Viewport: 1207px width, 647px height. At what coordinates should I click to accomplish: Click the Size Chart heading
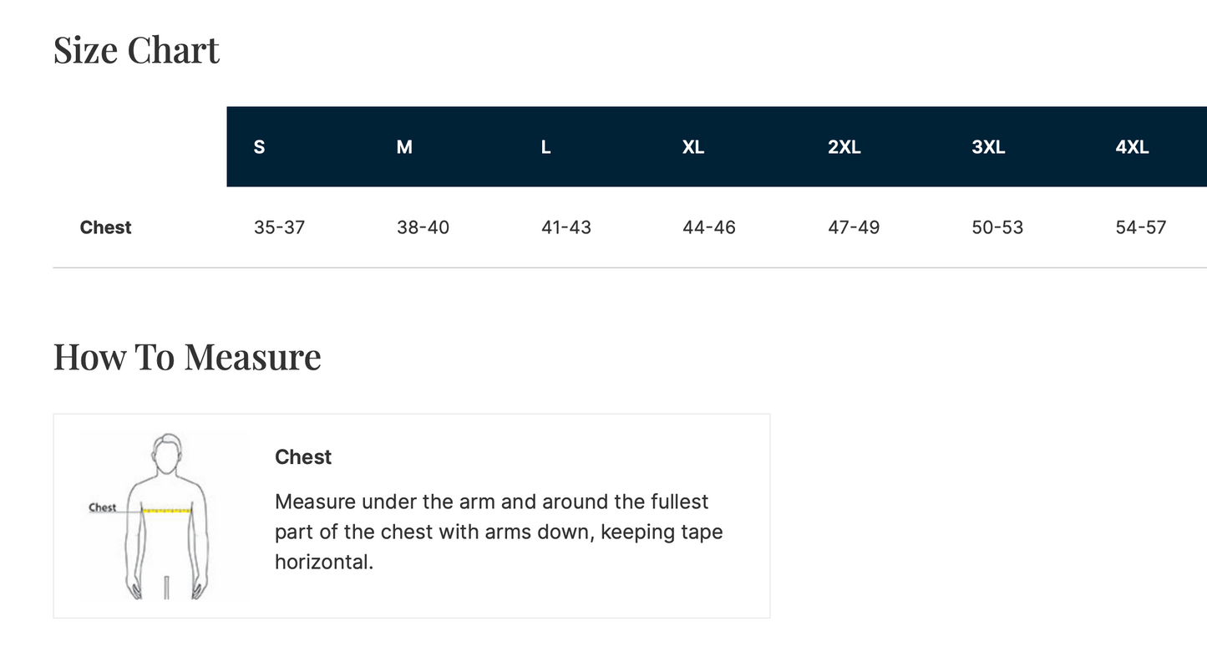click(x=137, y=50)
